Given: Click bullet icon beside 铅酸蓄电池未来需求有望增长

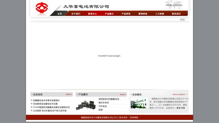Looking at the screenshot, I should coord(31,100).
